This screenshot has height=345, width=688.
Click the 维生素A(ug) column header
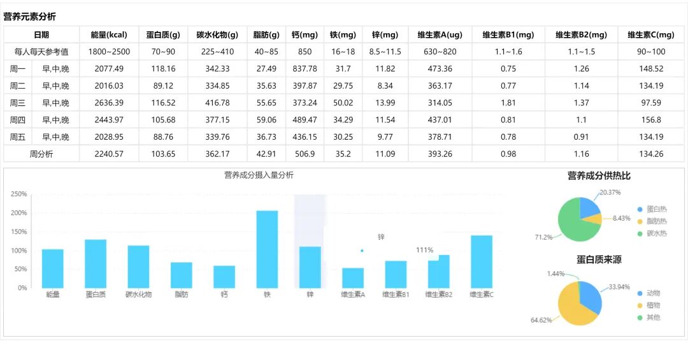(440, 34)
